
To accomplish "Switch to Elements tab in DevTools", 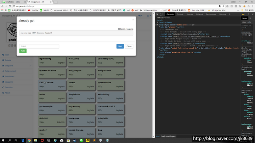I will click(x=170, y=14).
